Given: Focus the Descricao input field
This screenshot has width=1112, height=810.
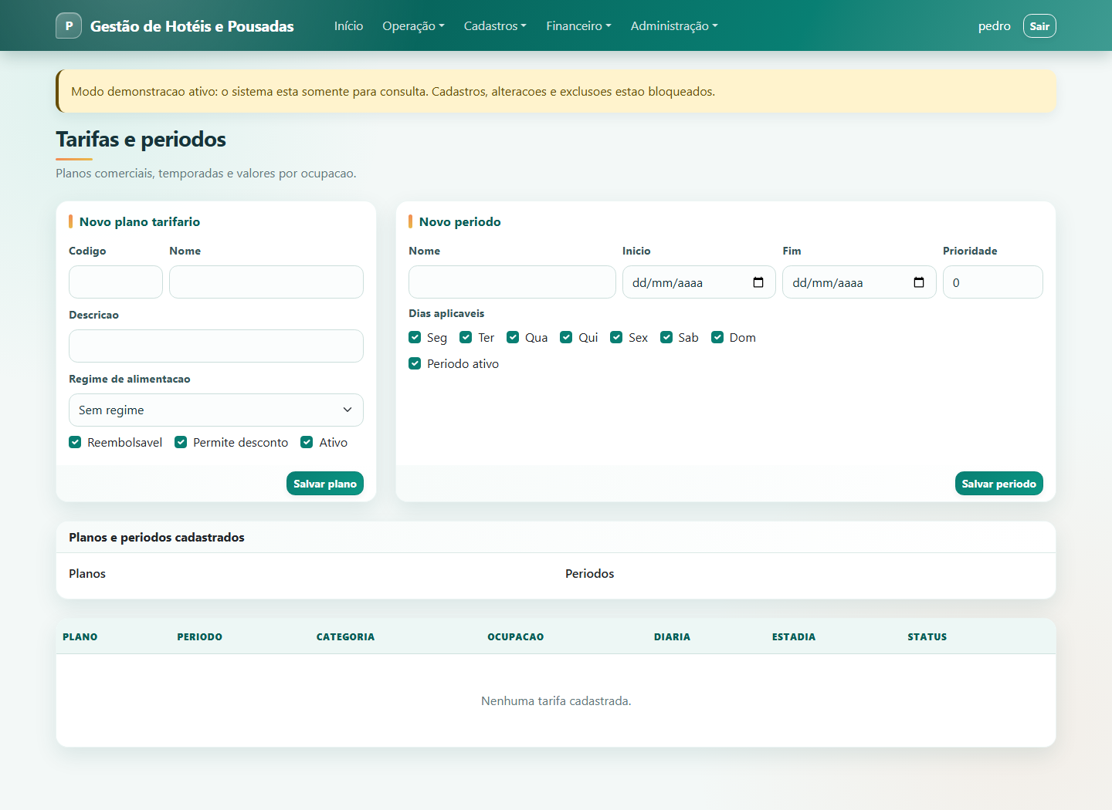Looking at the screenshot, I should (216, 346).
